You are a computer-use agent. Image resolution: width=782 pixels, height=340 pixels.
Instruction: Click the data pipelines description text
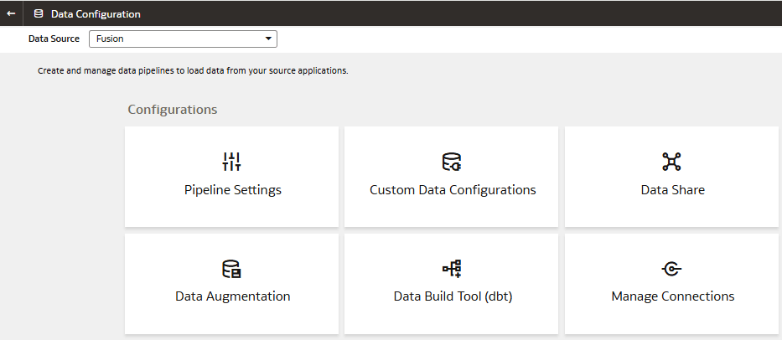pos(193,71)
